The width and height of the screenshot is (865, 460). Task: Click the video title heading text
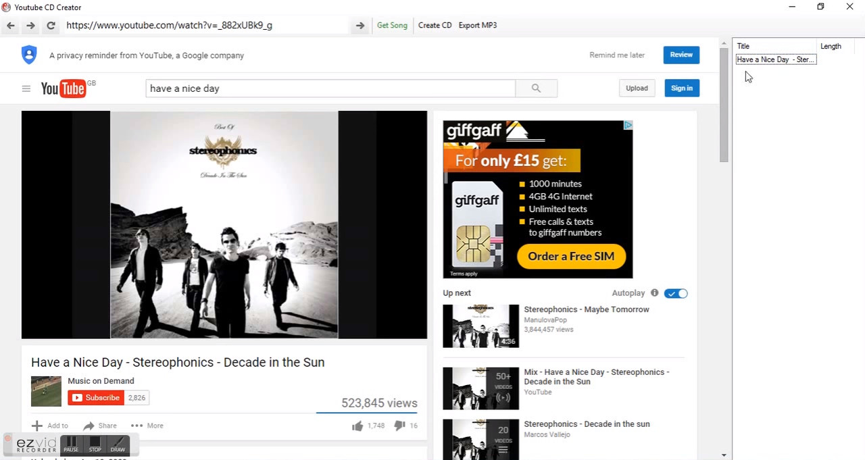178,363
